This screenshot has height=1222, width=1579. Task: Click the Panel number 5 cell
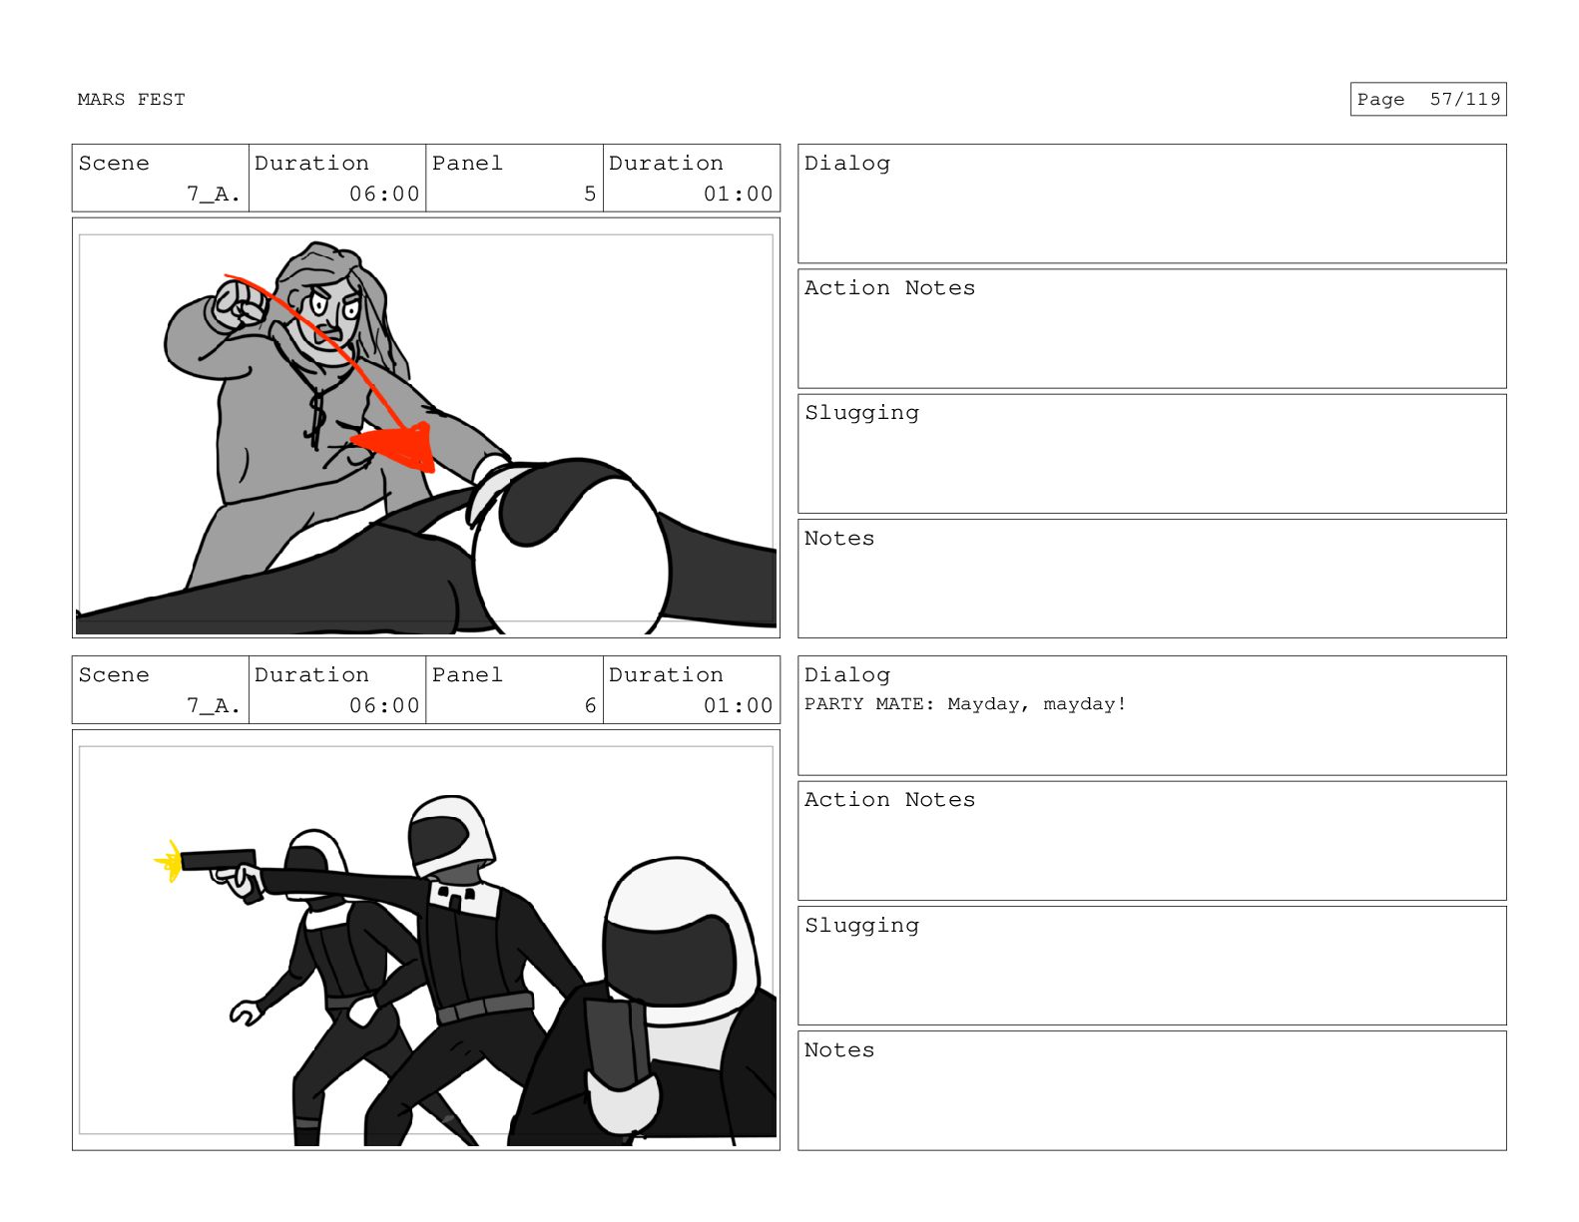[515, 179]
